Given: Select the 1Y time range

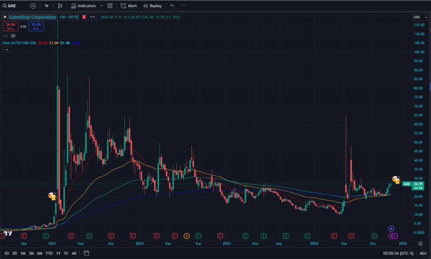Looking at the screenshot, I should (58, 253).
